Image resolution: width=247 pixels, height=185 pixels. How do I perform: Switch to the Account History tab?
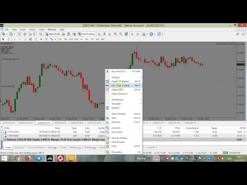pos(36,147)
